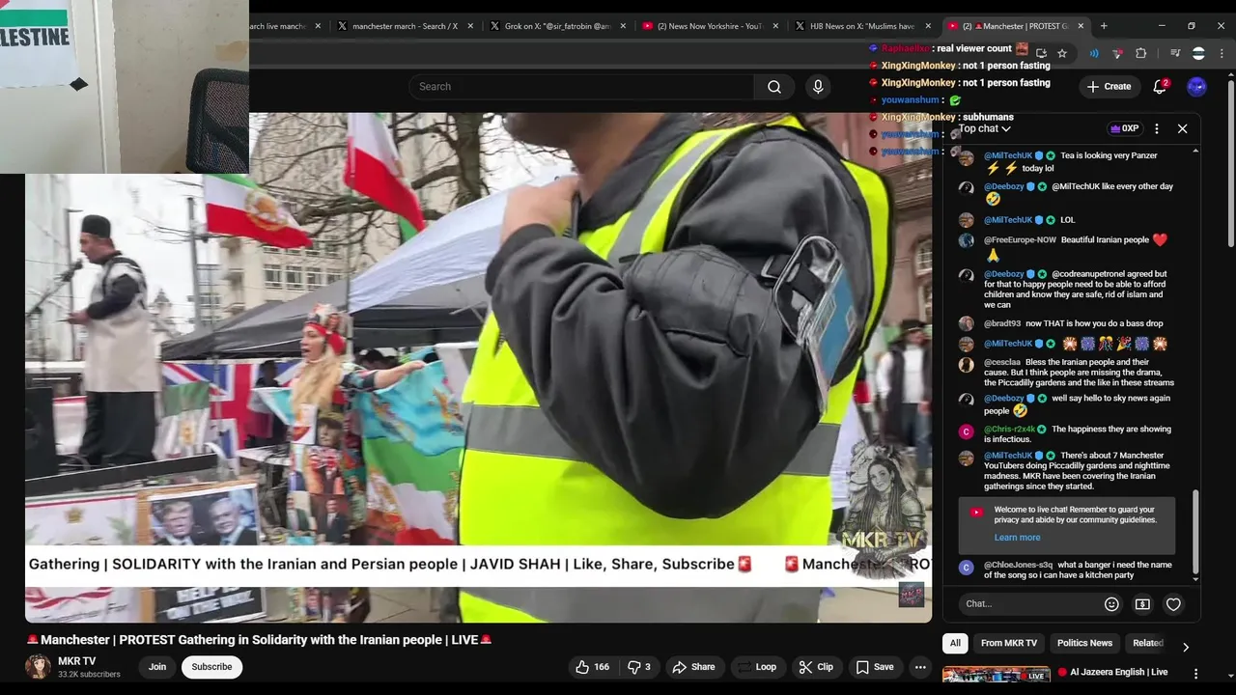The height and width of the screenshot is (695, 1236).
Task: Switch to the Grok on X browser tab
Action: tap(556, 26)
